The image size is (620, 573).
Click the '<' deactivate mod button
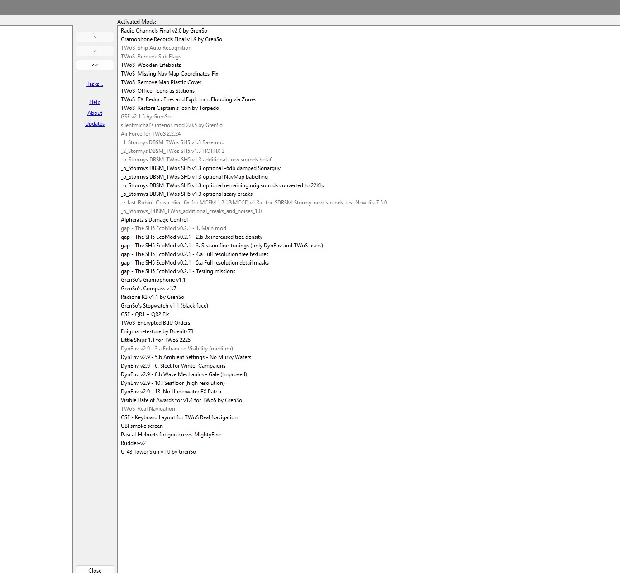tap(95, 51)
